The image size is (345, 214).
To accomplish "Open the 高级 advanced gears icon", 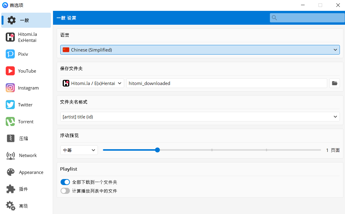I will tap(11, 206).
